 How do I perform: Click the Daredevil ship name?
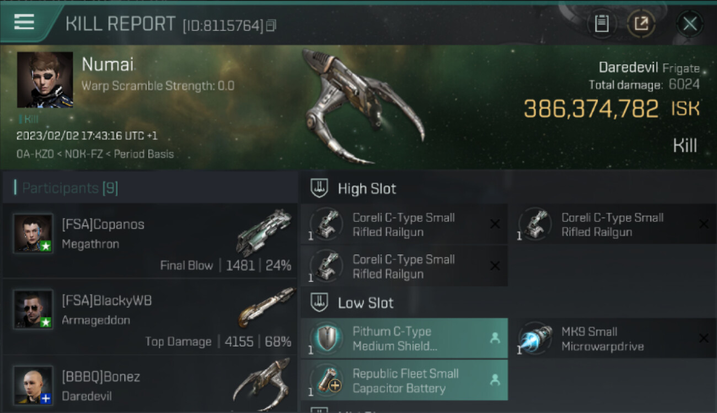[x=628, y=68]
